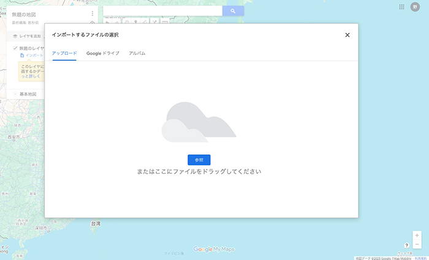Switch to the アップロード tab
This screenshot has width=429, height=260.
64,53
